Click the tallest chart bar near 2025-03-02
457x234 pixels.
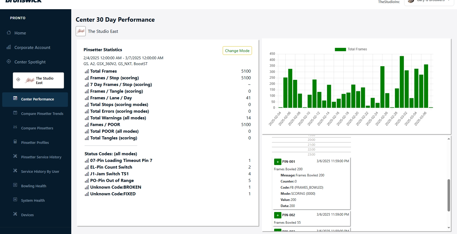(x=402, y=82)
